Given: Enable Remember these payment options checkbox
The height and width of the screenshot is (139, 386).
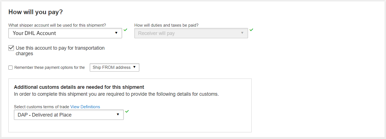Looking at the screenshot, I should tap(11, 67).
